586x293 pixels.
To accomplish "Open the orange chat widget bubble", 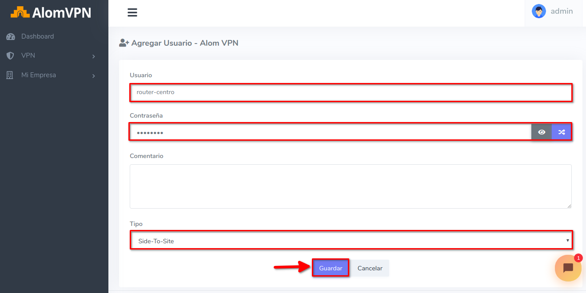I will click(568, 268).
